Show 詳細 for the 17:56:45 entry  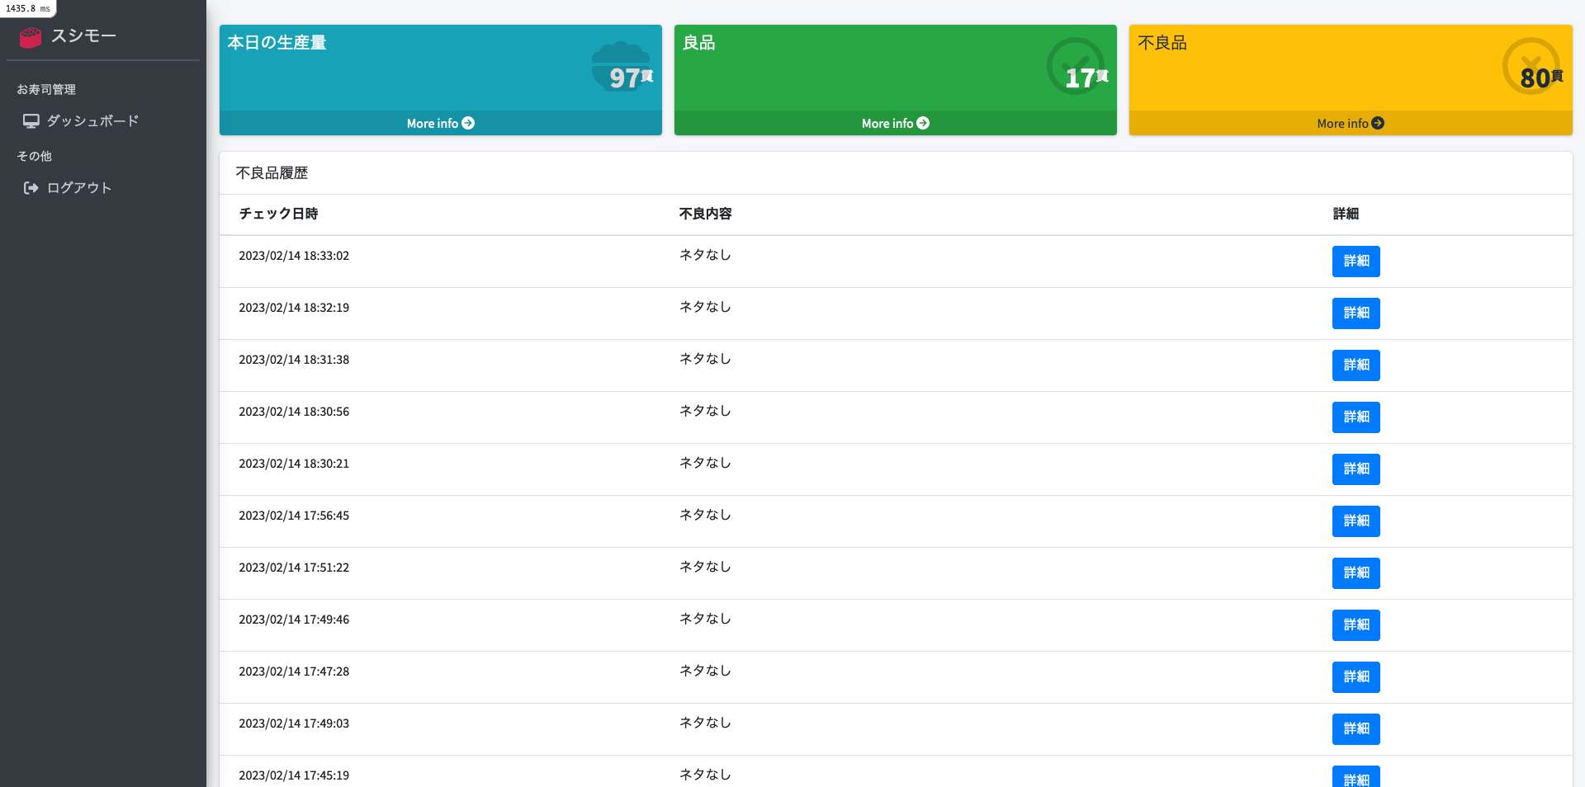click(1356, 521)
